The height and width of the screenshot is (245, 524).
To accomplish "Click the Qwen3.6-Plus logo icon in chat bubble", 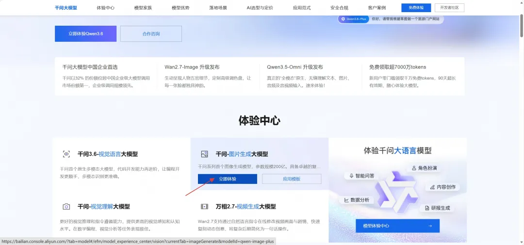I will [343, 19].
